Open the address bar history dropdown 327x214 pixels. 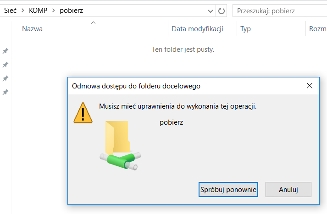[211, 11]
